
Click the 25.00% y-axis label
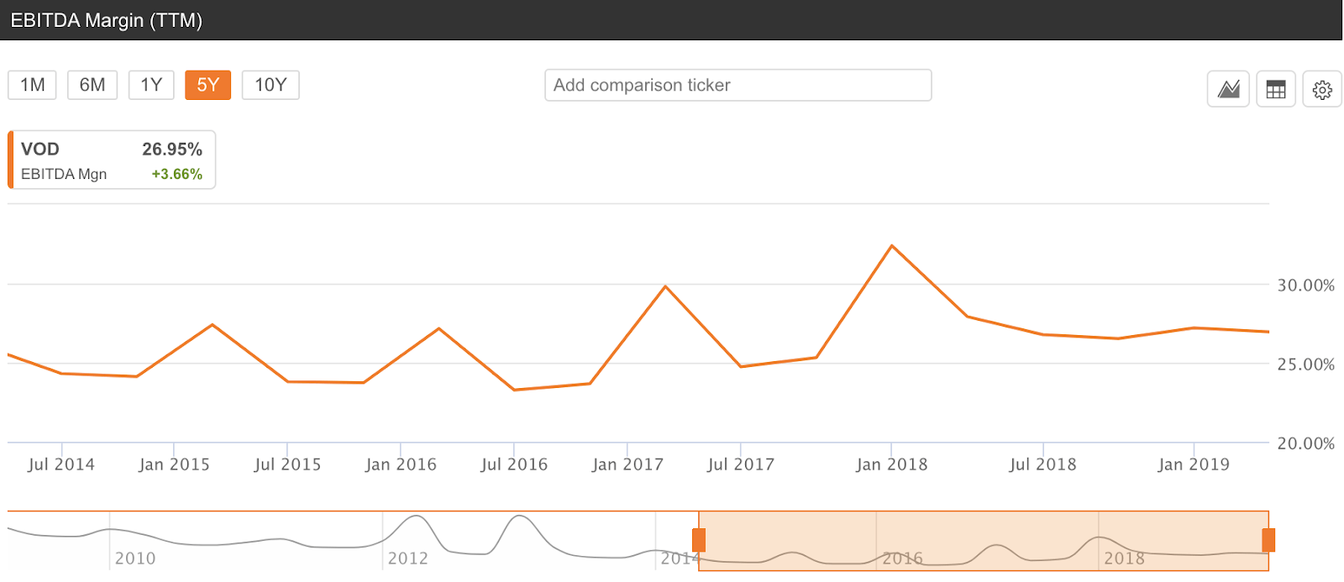[x=1306, y=364]
